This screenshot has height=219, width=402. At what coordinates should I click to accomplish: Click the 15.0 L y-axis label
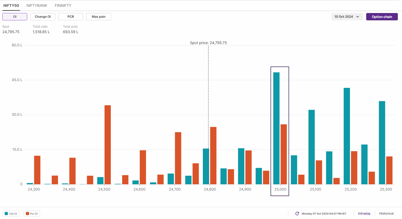pyautogui.click(x=17, y=149)
